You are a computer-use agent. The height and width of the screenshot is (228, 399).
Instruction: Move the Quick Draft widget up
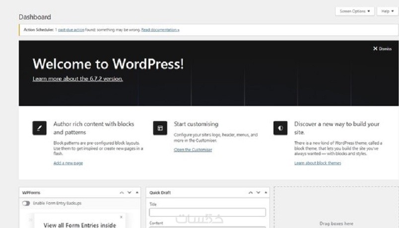(x=251, y=192)
